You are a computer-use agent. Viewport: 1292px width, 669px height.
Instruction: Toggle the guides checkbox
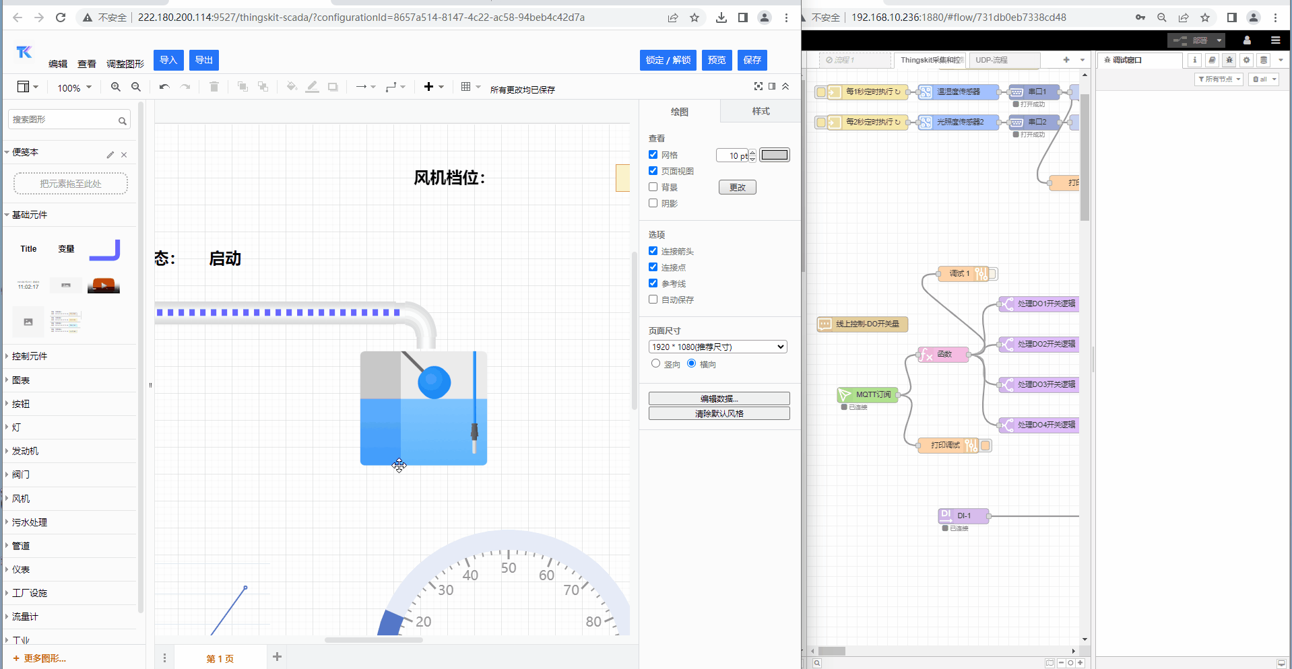click(x=653, y=283)
